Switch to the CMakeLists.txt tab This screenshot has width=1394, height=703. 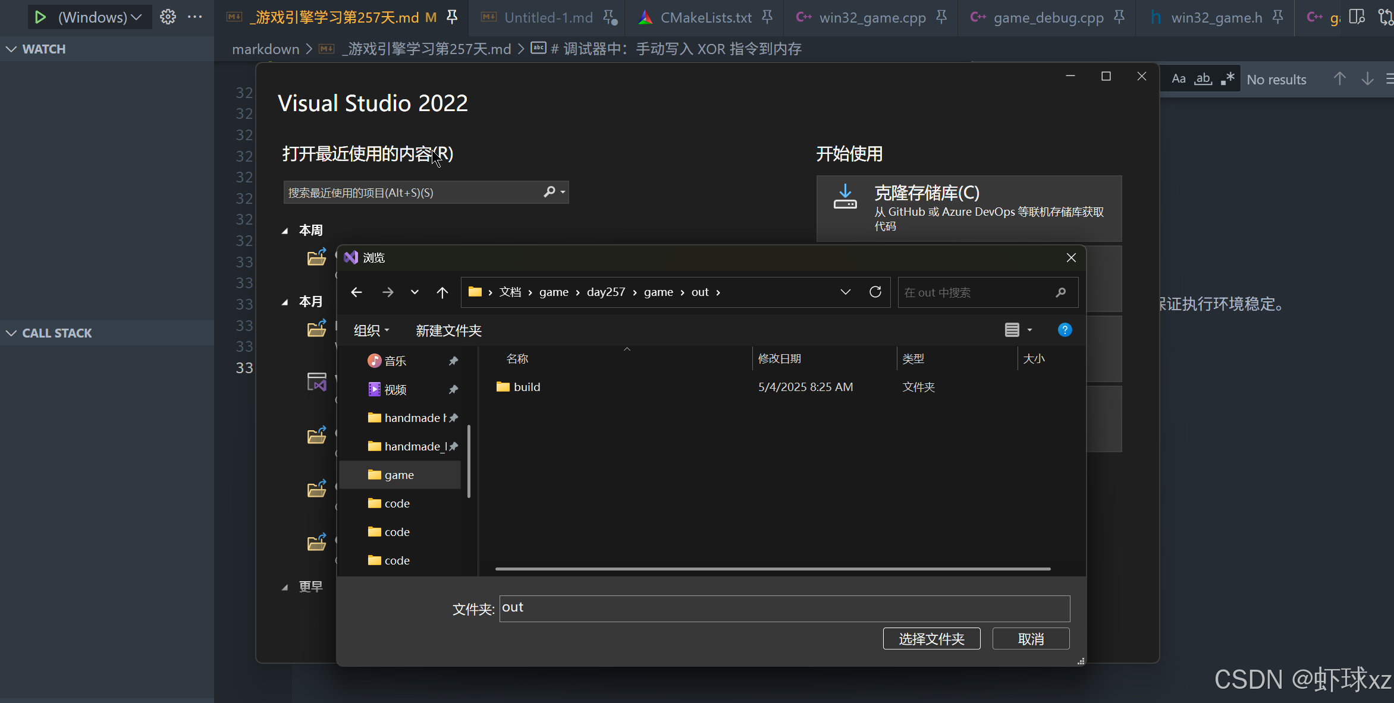click(705, 17)
